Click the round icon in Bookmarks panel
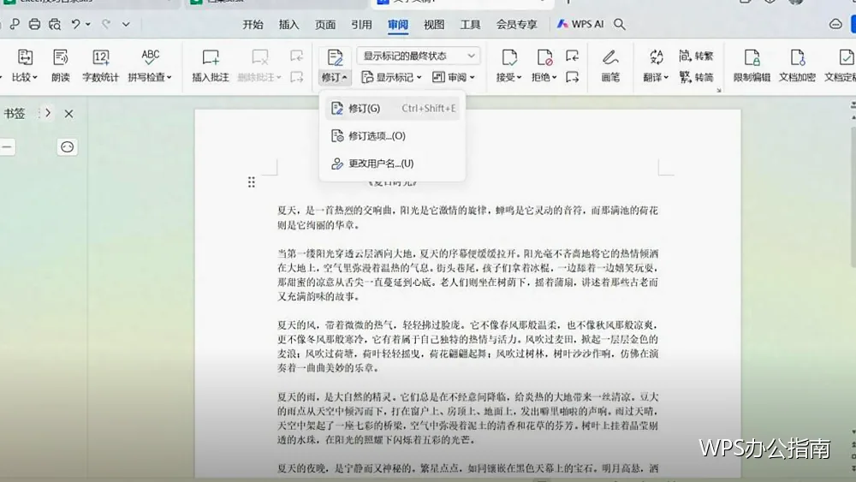The width and height of the screenshot is (856, 482). pos(67,147)
